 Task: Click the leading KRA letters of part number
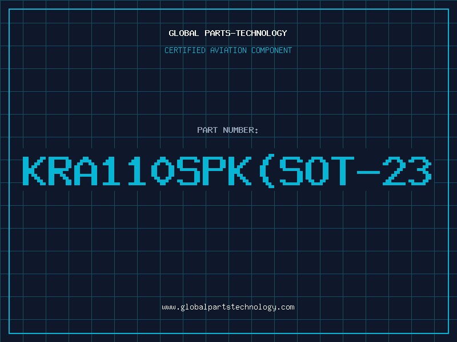tap(60, 171)
